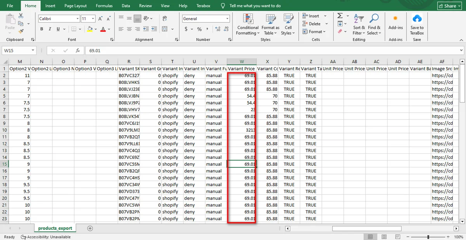Viewport: 466px width, 240px height.
Task: Toggle Bold formatting
Action: pos(42,29)
